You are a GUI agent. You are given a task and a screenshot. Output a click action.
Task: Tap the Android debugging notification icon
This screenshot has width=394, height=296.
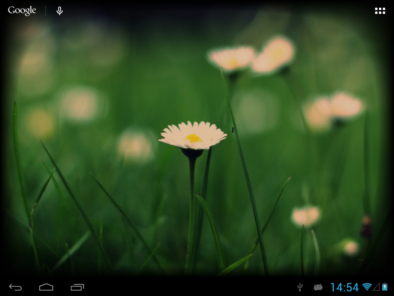318,287
